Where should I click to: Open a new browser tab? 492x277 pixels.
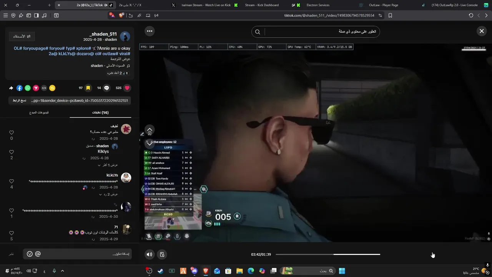pyautogui.click(x=49, y=5)
